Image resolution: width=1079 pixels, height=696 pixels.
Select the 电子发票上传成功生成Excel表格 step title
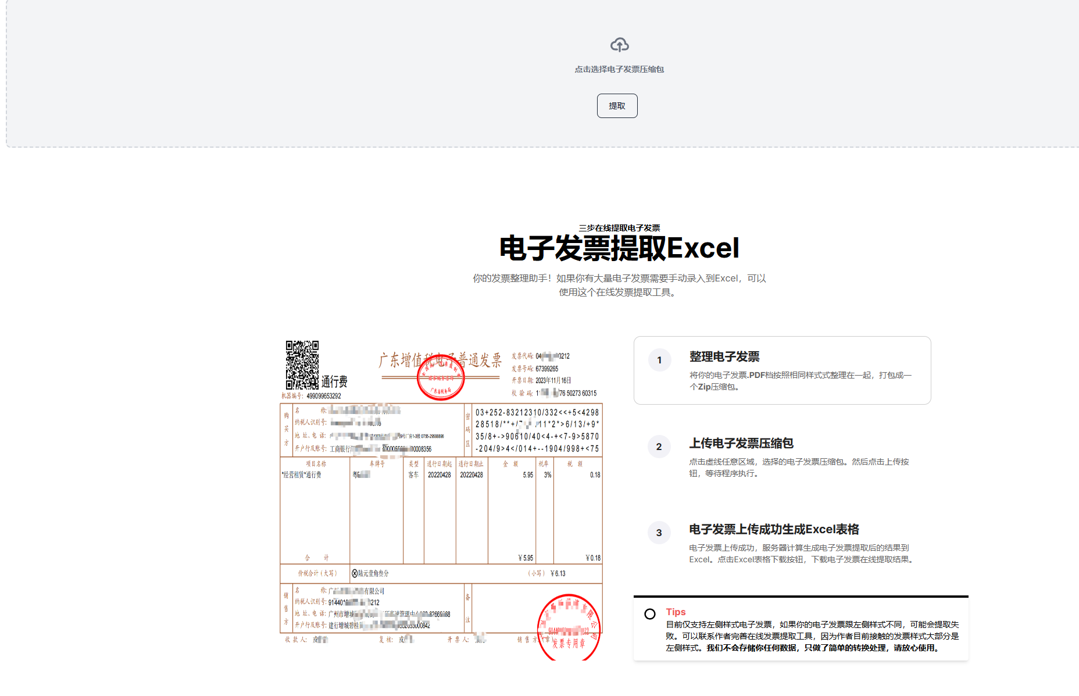[x=774, y=529]
